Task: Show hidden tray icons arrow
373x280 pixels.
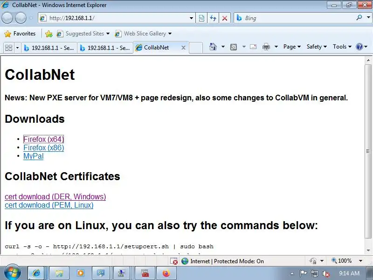Action: point(292,273)
